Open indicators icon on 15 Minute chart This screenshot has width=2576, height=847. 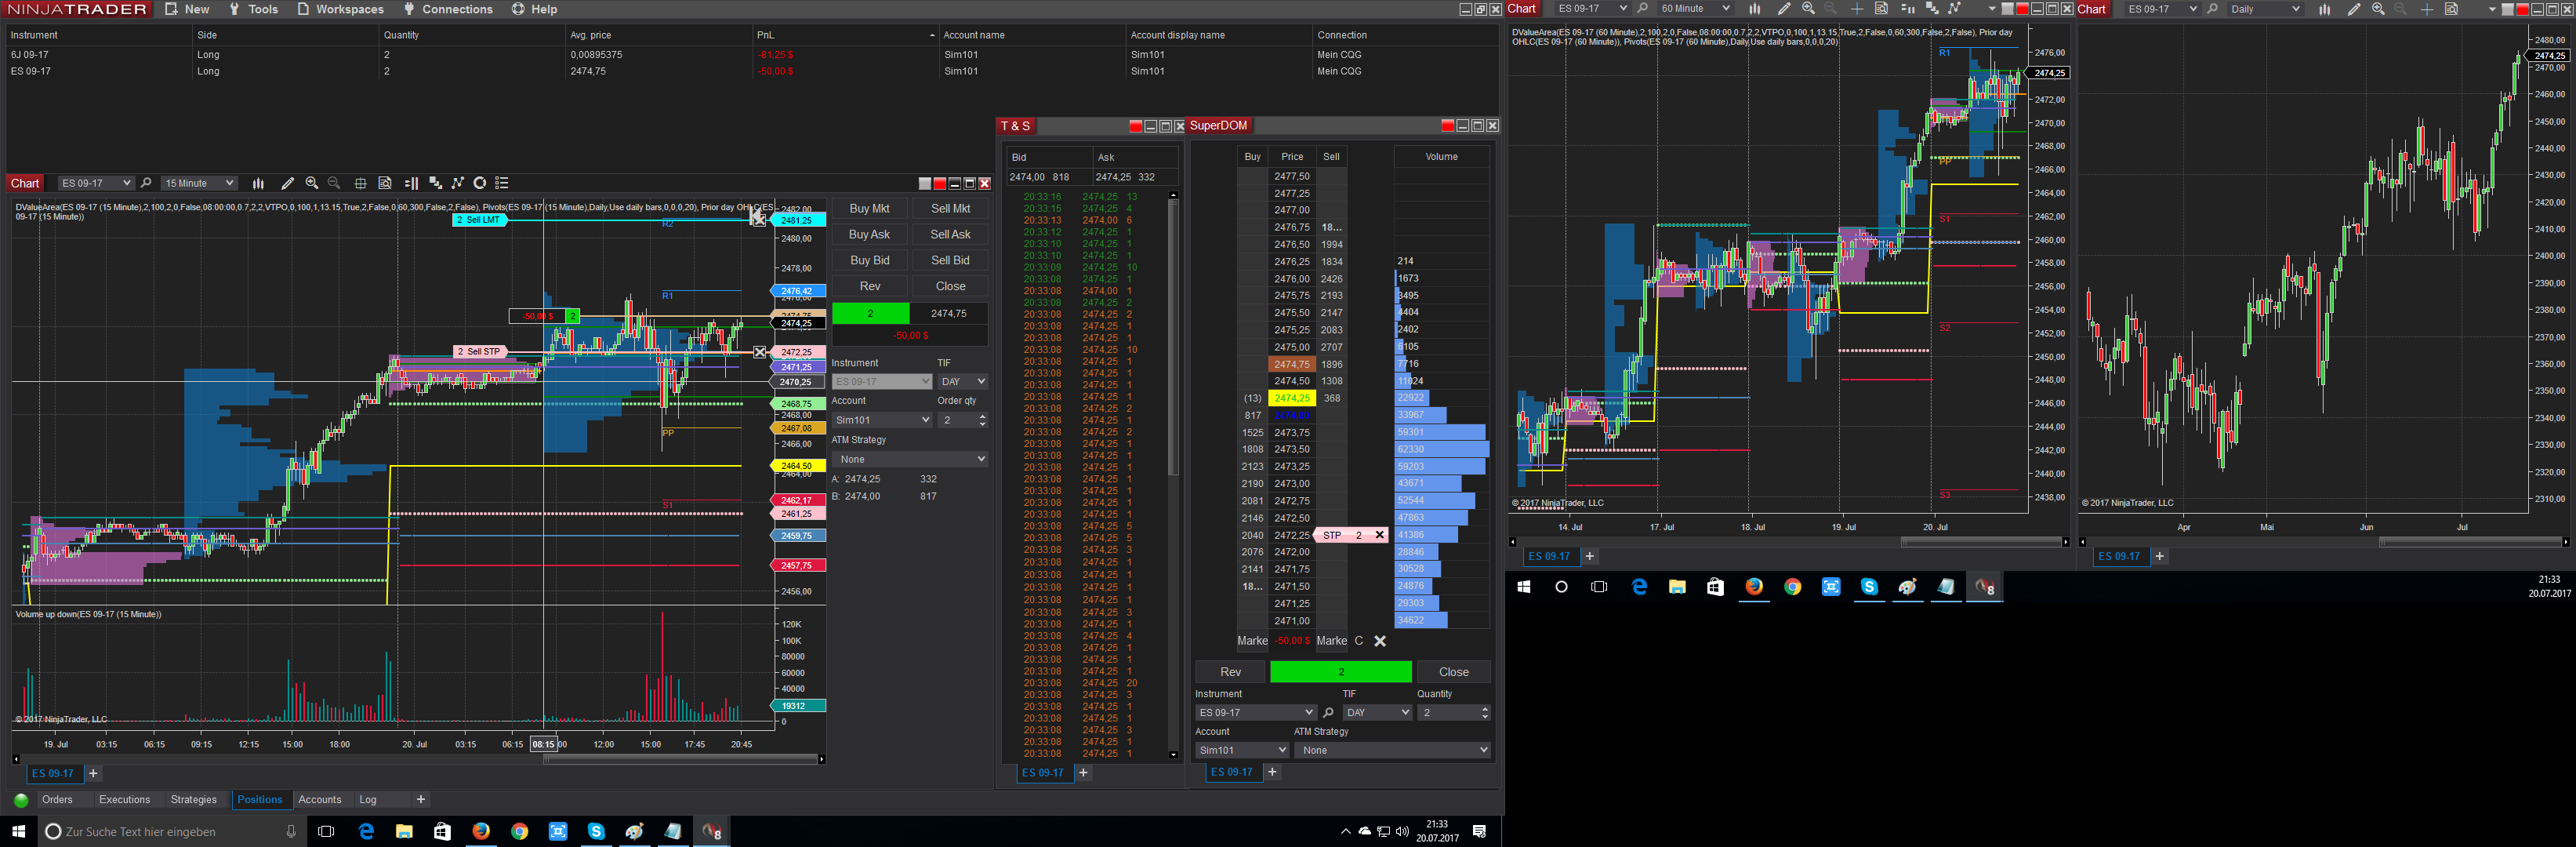(435, 183)
